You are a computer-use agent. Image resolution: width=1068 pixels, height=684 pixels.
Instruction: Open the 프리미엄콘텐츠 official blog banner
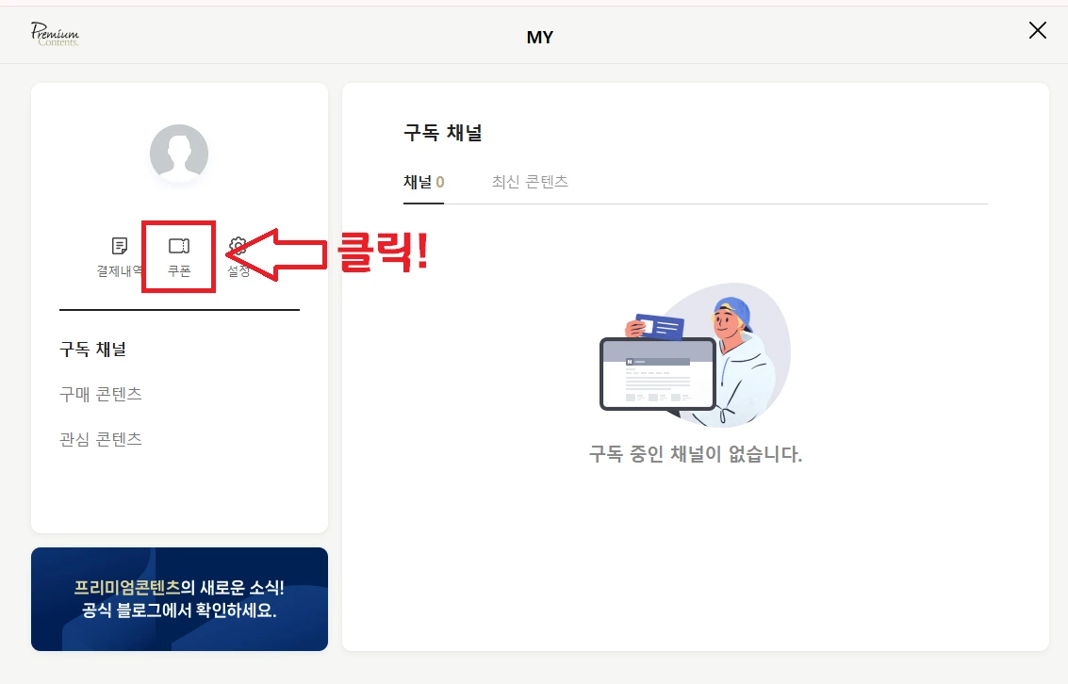(179, 599)
